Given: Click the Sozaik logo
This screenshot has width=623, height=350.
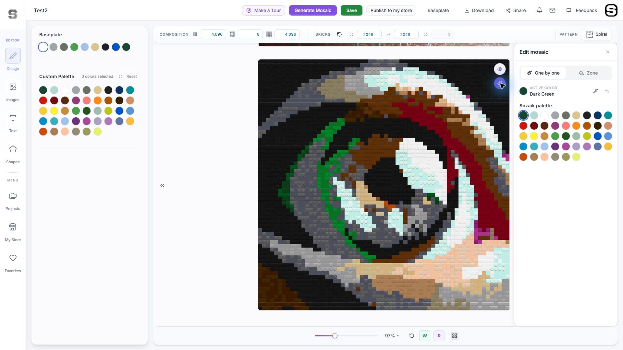Looking at the screenshot, I should [13, 14].
